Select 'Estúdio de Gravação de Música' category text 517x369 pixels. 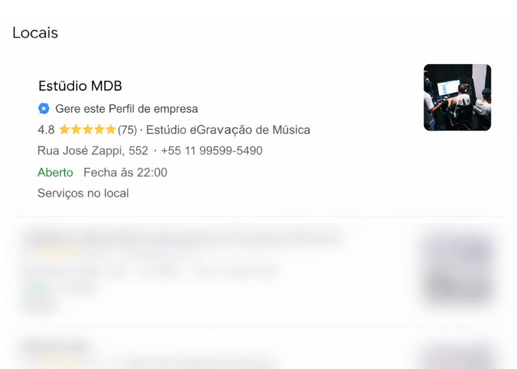coord(228,130)
